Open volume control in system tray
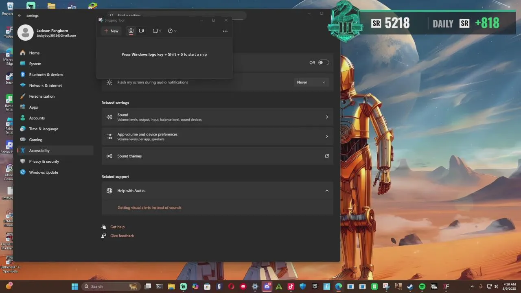The width and height of the screenshot is (521, 293). (x=496, y=286)
